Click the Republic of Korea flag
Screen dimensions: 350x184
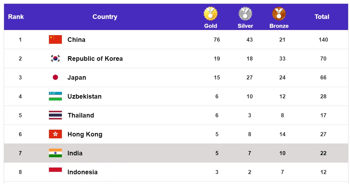coord(55,58)
